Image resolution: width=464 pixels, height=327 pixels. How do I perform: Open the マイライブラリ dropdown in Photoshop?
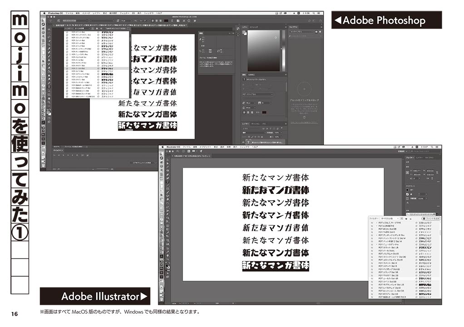point(301,32)
